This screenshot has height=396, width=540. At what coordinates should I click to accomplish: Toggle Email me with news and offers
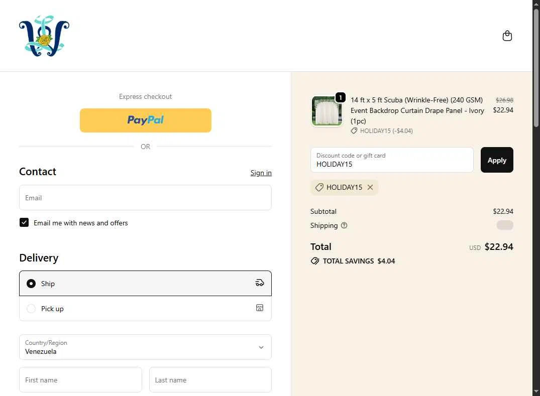pos(24,223)
